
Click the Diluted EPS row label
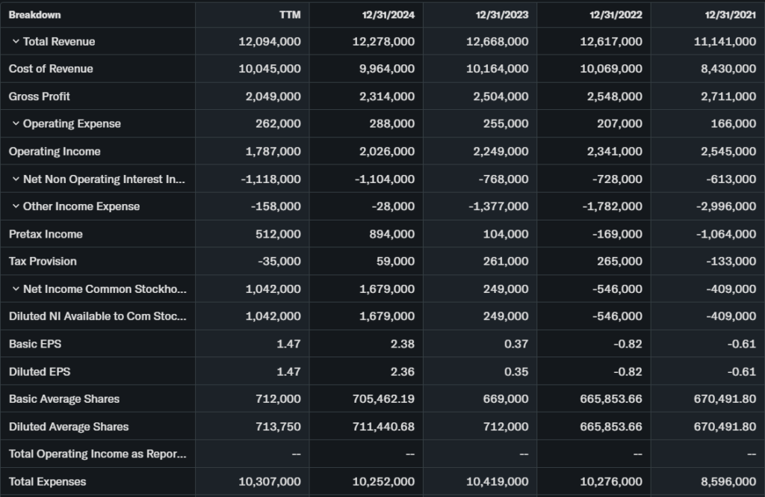[40, 371]
